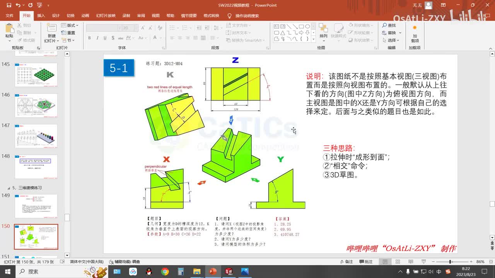This screenshot has height=278, width=495.
Task: Select slide 147 thumbnail
Action: (x=36, y=136)
